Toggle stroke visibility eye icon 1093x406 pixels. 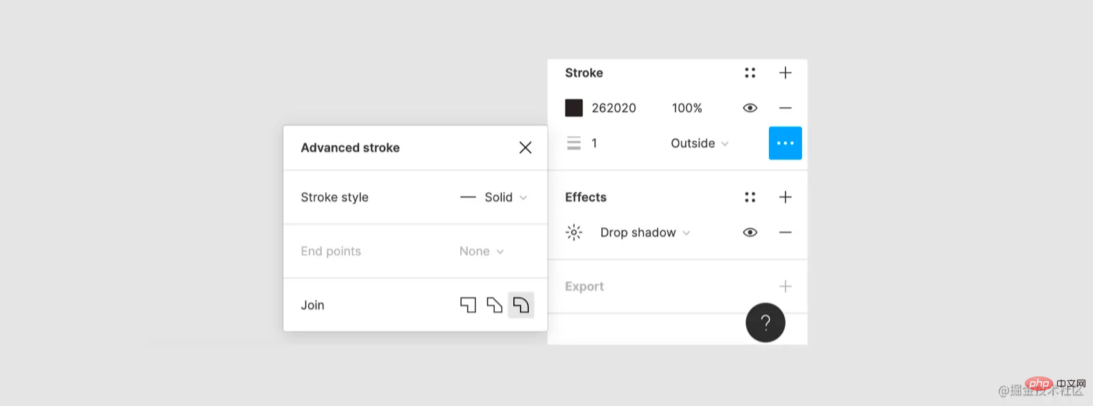750,108
